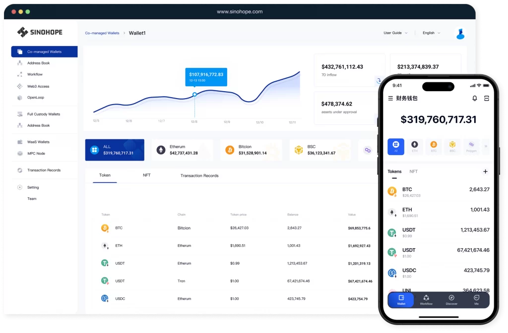Expand the English language dropdown

point(431,33)
